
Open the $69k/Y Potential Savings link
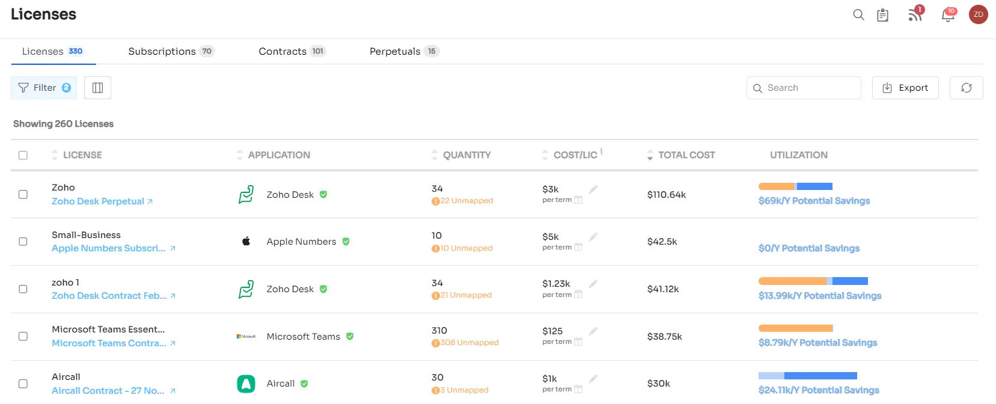click(814, 201)
